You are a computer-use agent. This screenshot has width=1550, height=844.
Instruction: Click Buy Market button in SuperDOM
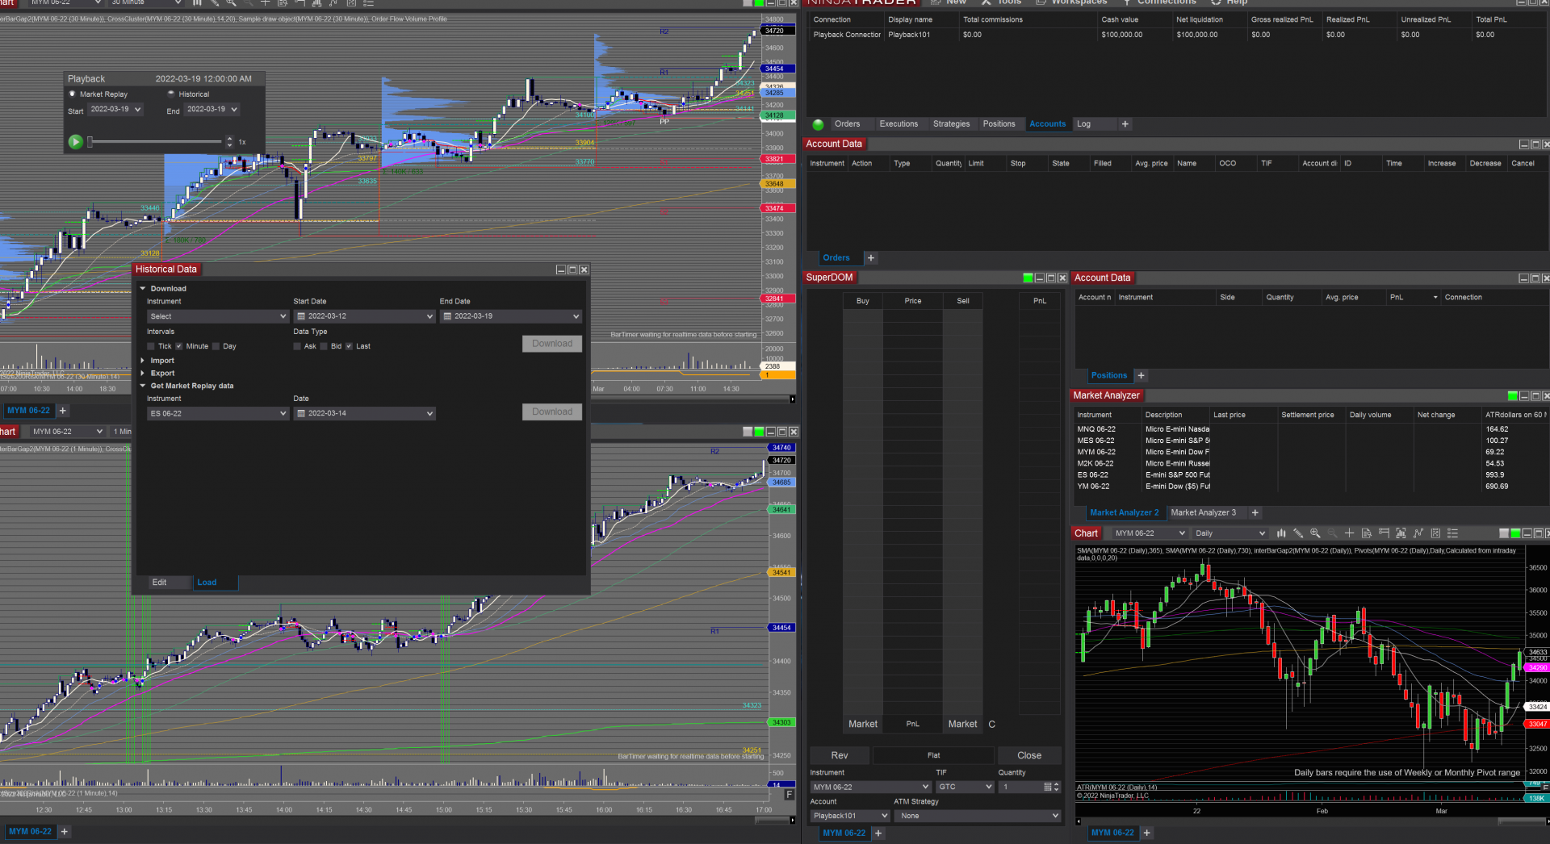[863, 724]
